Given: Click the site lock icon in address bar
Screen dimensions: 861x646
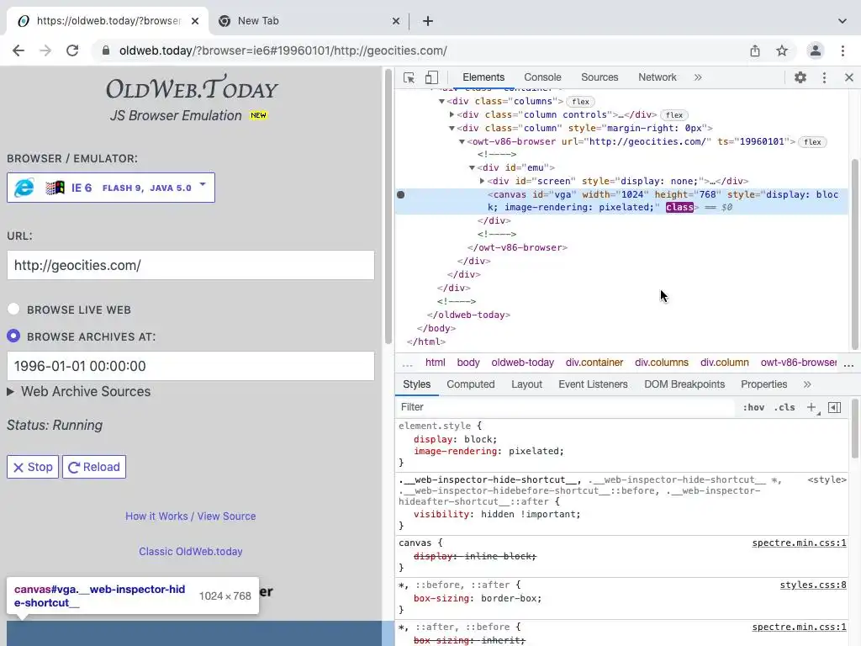Looking at the screenshot, I should (x=105, y=50).
